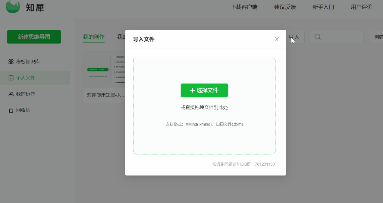Open 下载客户端 in top navigation
The height and width of the screenshot is (203, 383).
pyautogui.click(x=244, y=7)
